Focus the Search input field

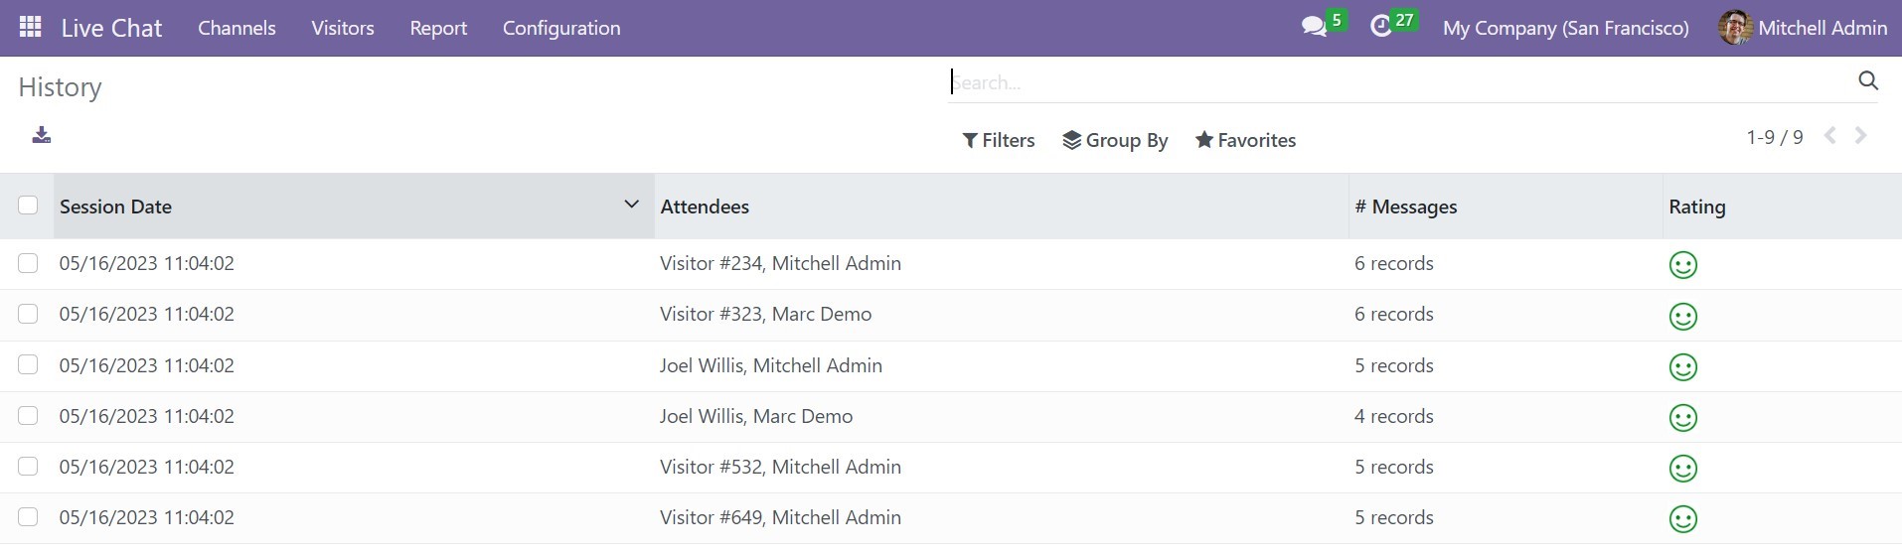(x=1401, y=82)
